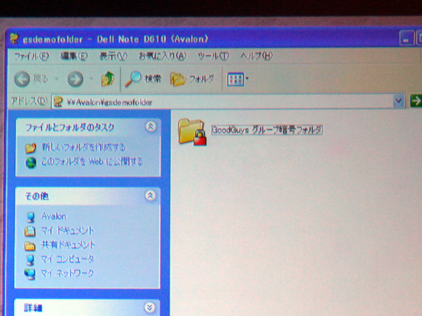Go up one folder level
Viewport: 422px width, 316px height.
click(x=108, y=78)
